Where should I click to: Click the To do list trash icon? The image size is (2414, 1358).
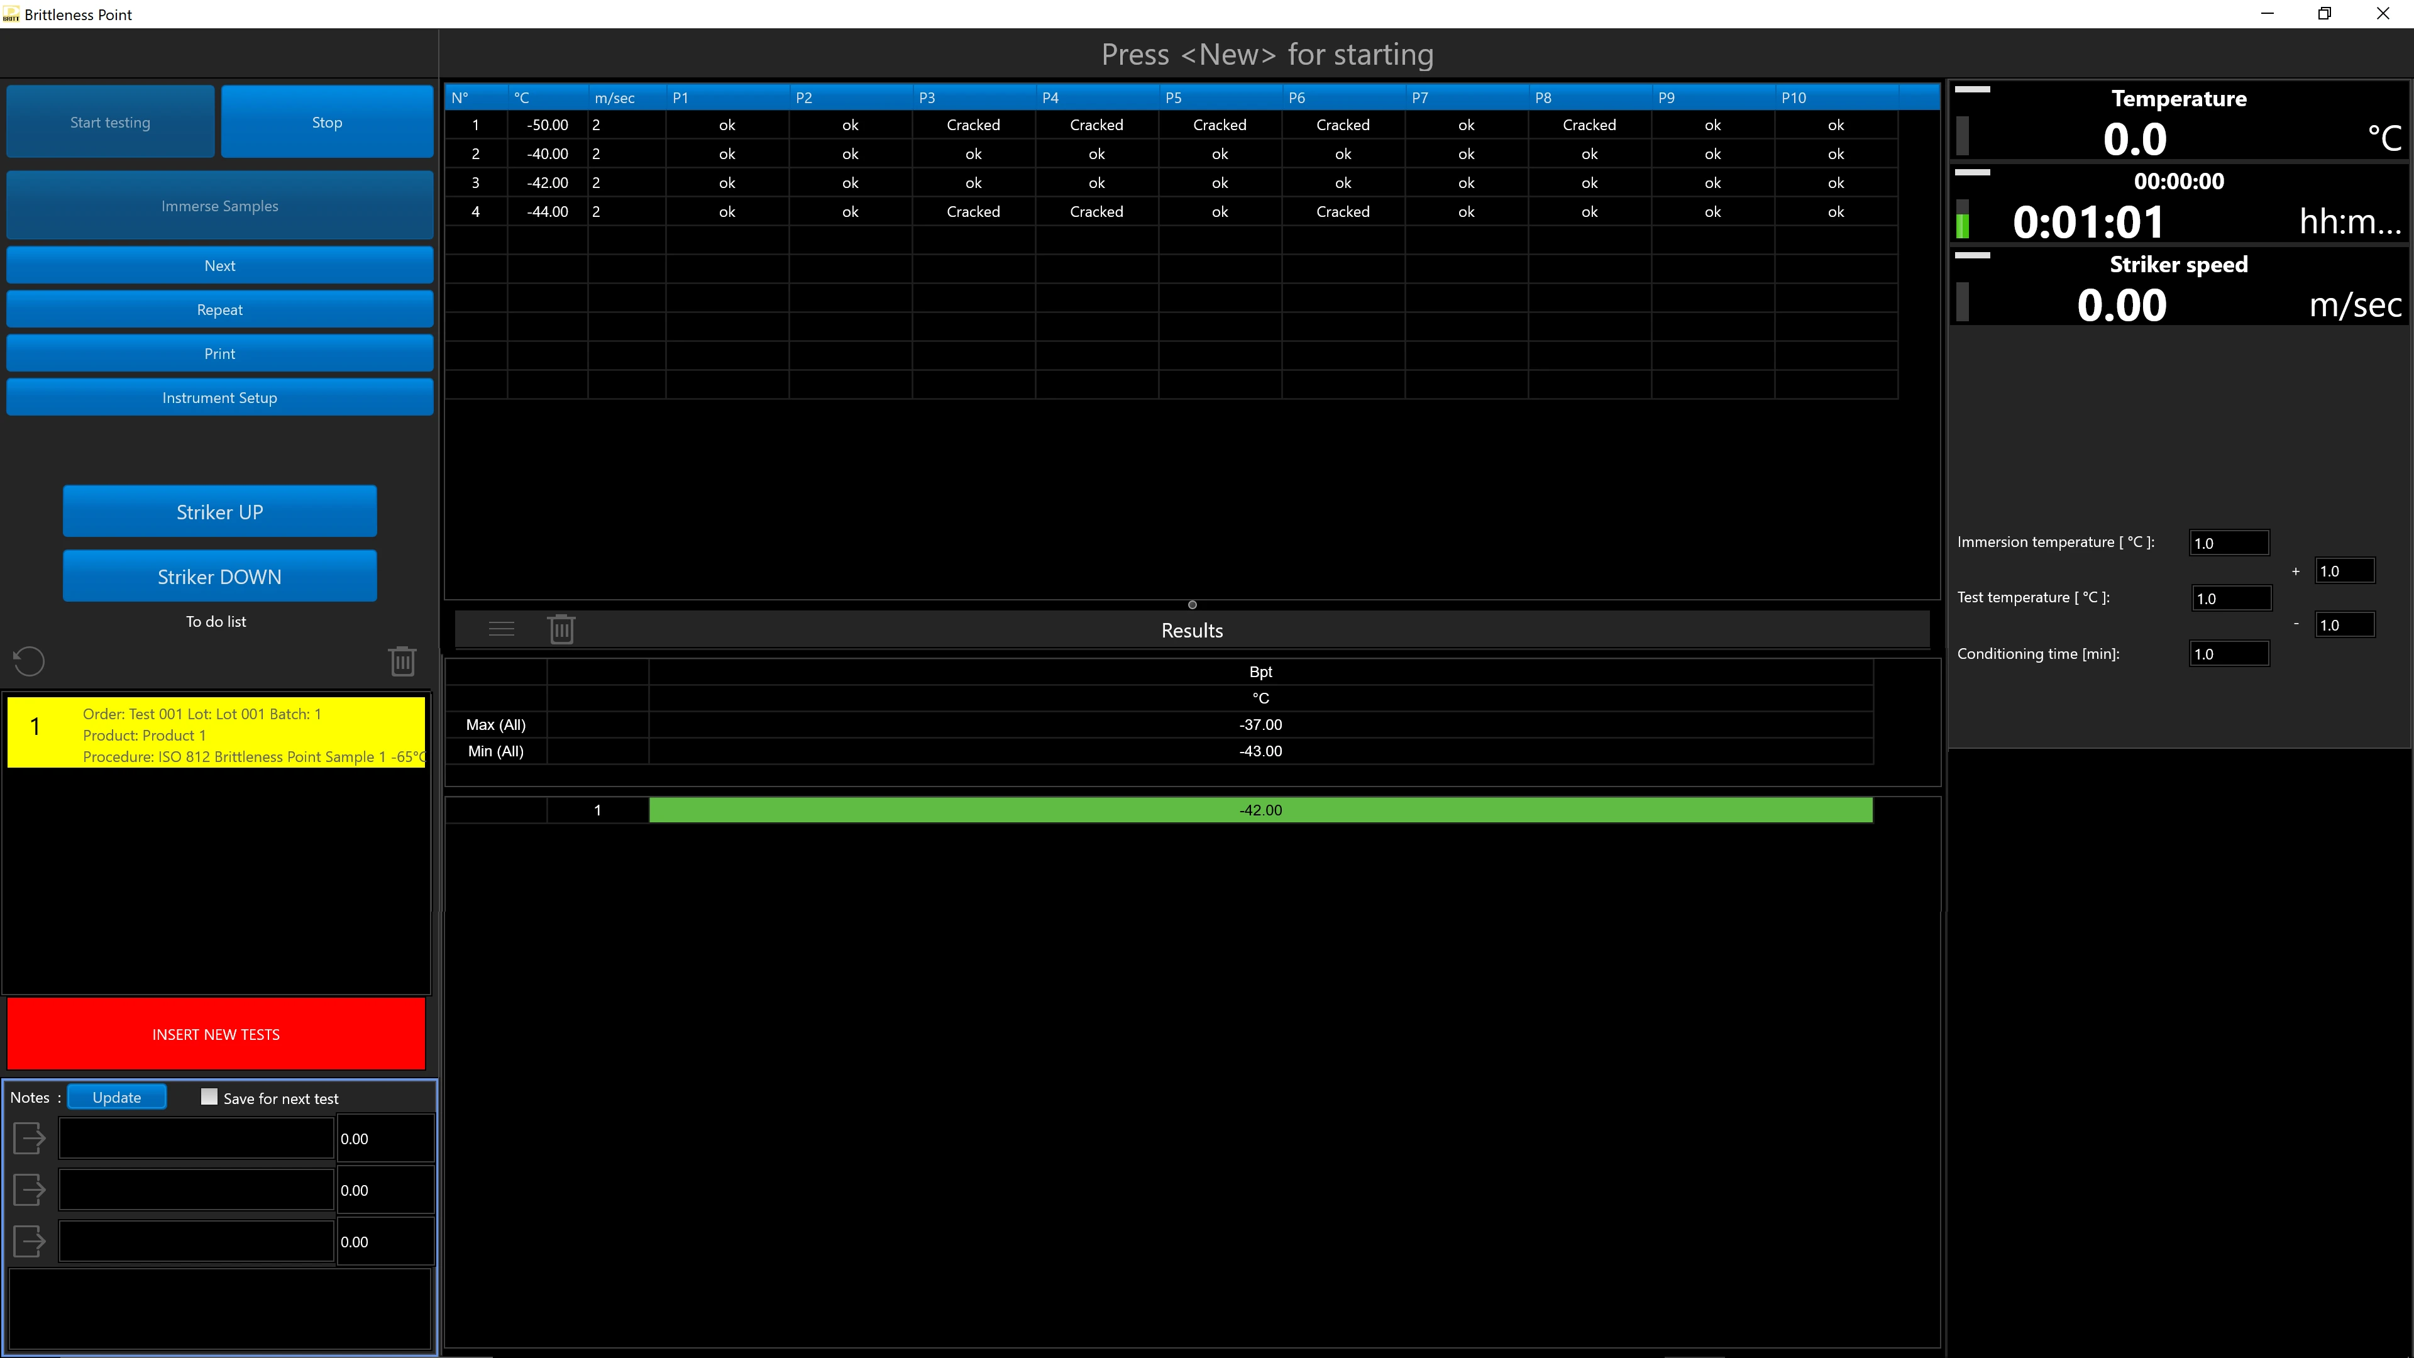[x=402, y=661]
